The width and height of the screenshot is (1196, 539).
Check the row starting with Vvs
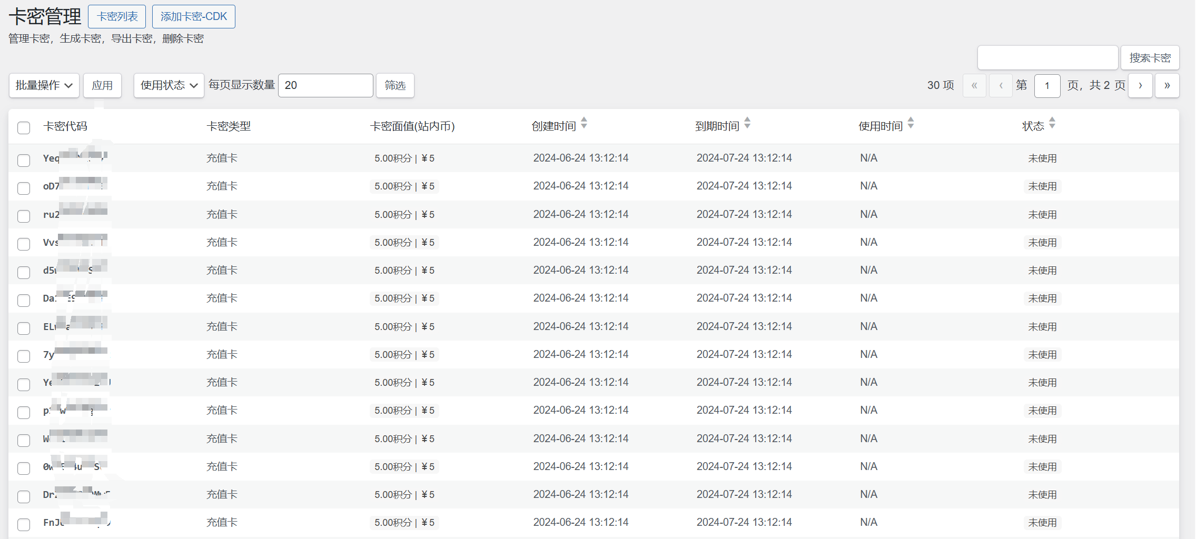[24, 244]
